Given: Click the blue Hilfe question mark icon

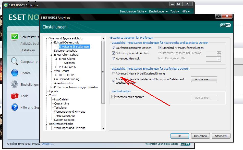Looking at the screenshot, I should [15, 107].
